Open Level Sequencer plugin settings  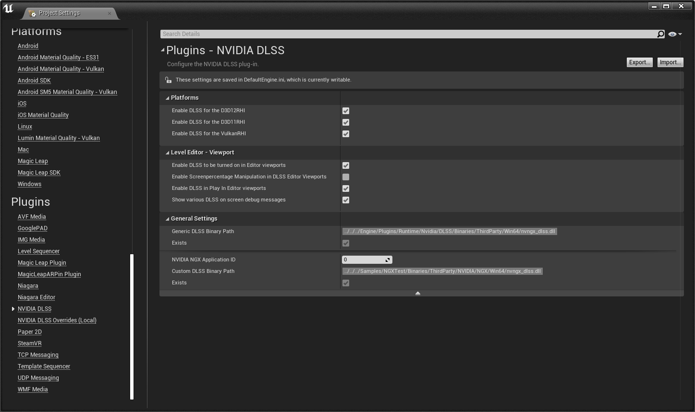pos(38,251)
